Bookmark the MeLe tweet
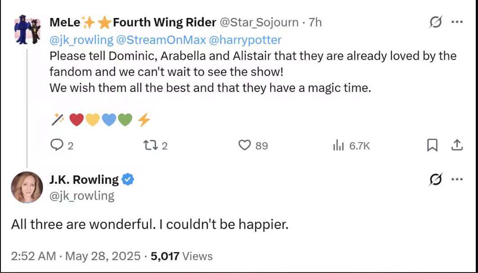The width and height of the screenshot is (478, 273). pyautogui.click(x=432, y=145)
